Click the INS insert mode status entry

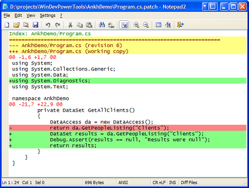tap(172, 183)
